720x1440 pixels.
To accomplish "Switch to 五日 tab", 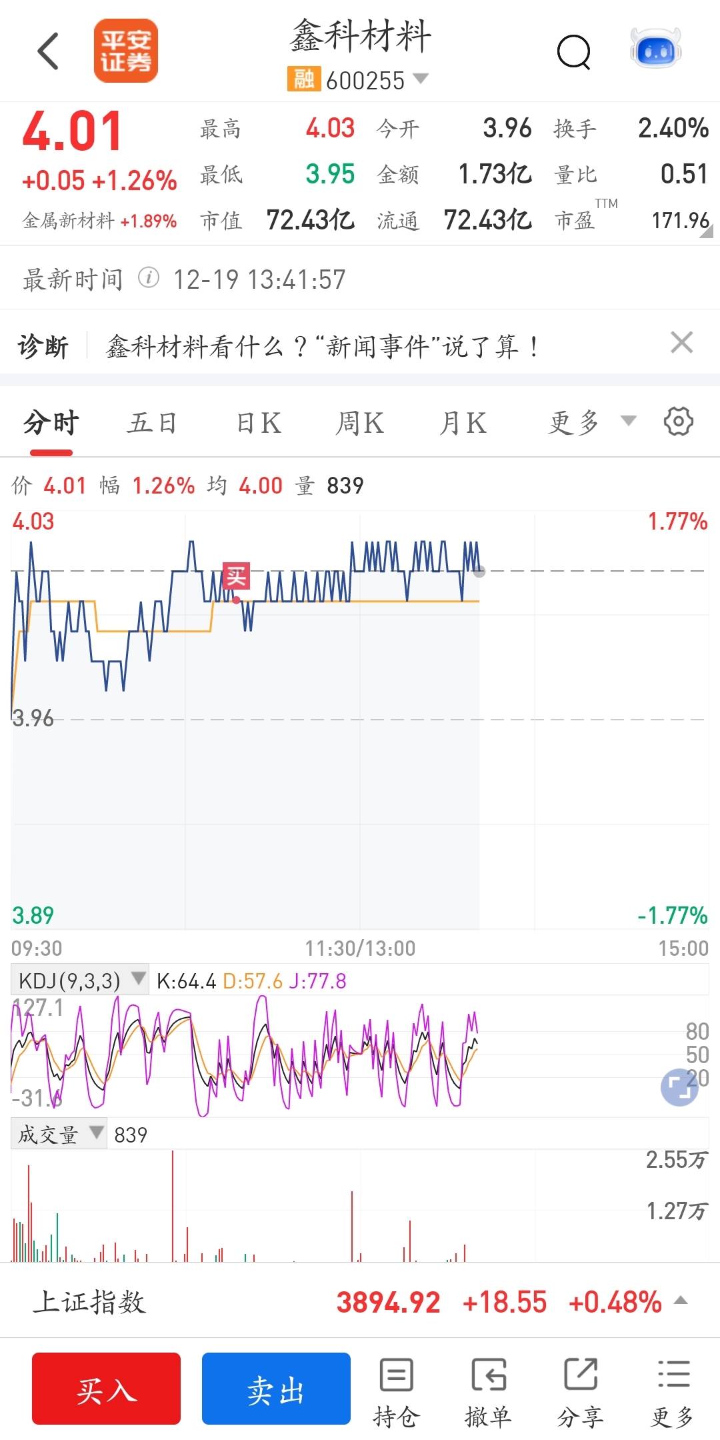I will (x=153, y=423).
